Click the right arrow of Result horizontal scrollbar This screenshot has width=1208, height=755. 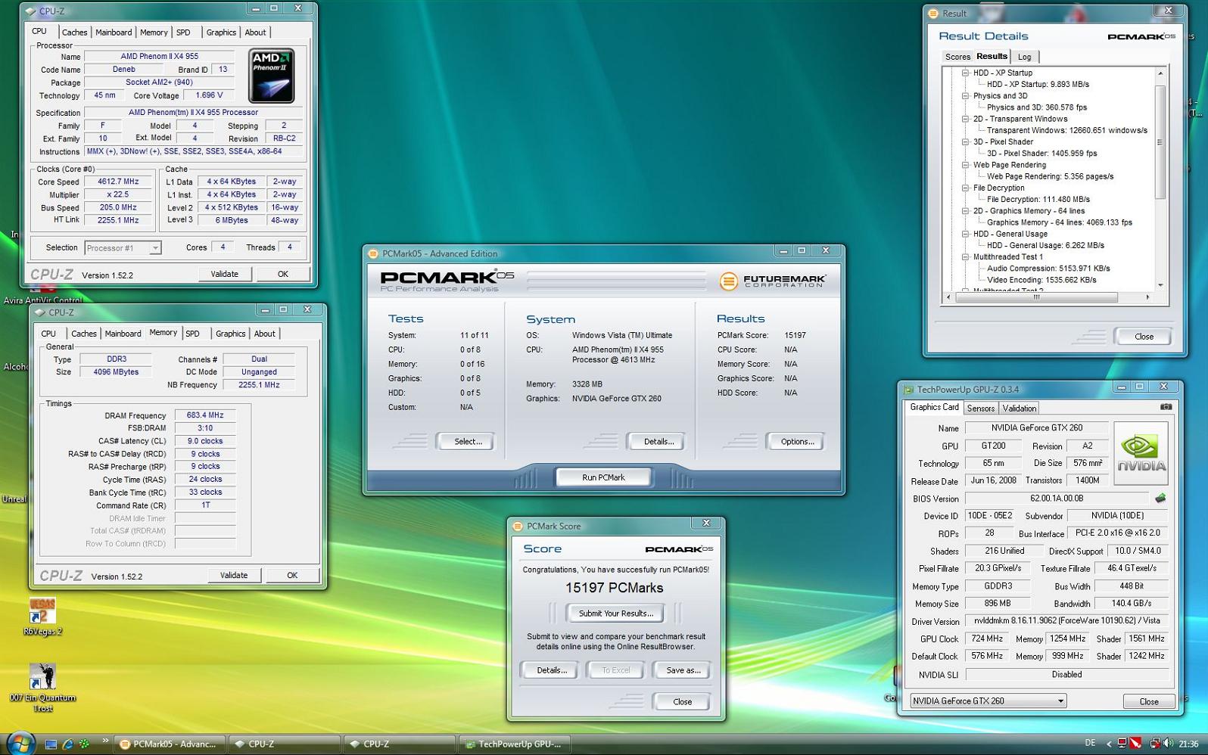coord(1147,297)
